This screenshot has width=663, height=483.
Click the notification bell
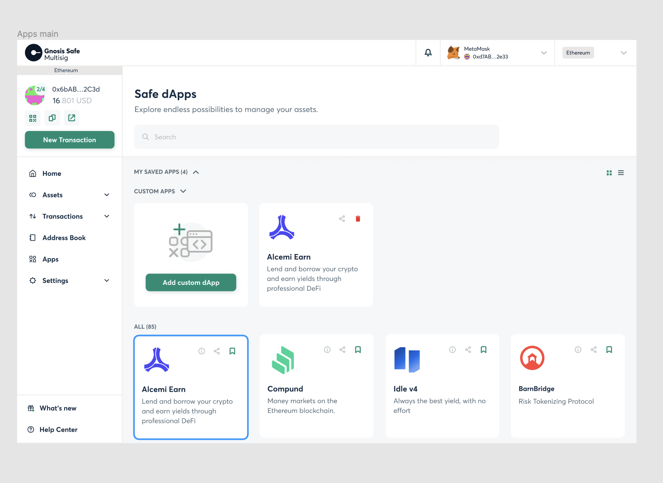tap(428, 53)
